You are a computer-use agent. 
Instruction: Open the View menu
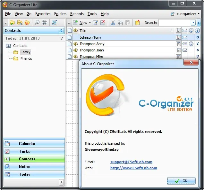click(19, 14)
